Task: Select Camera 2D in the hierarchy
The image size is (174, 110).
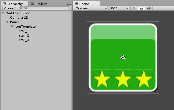Action: (x=19, y=18)
